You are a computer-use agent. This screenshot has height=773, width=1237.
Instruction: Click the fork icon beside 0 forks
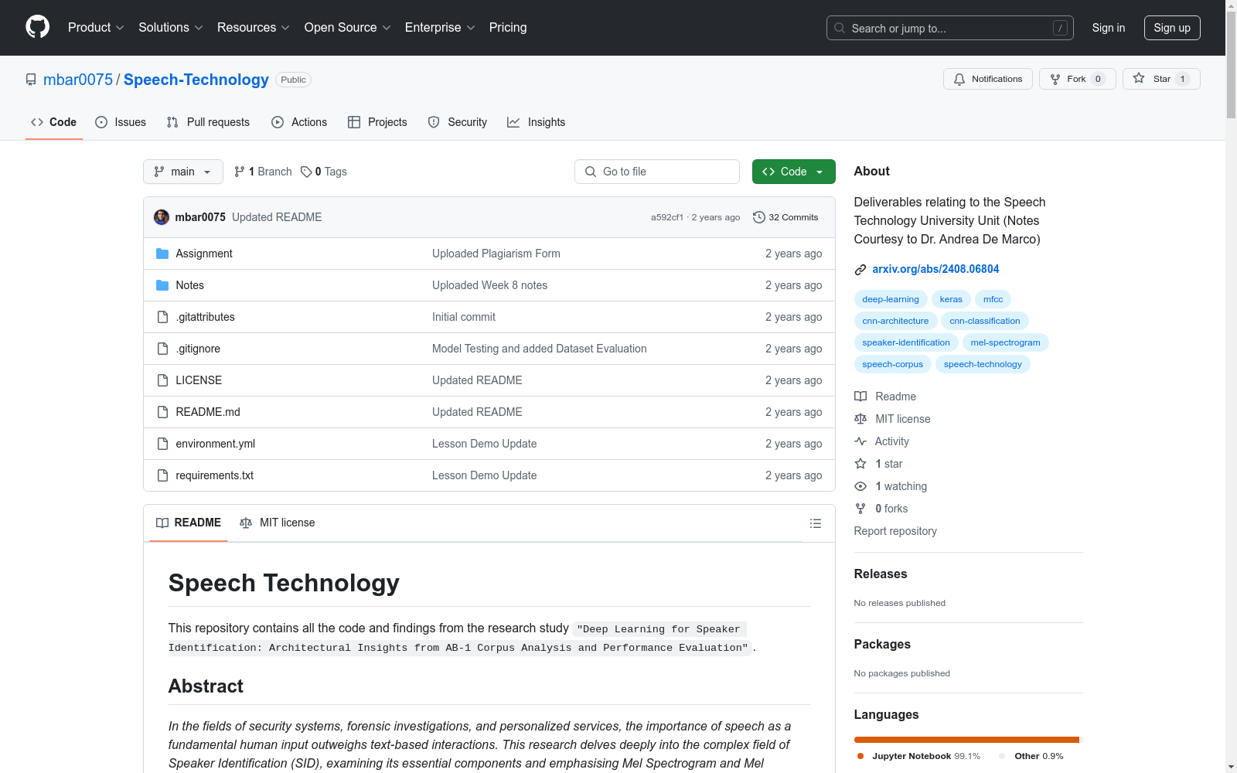[860, 509]
